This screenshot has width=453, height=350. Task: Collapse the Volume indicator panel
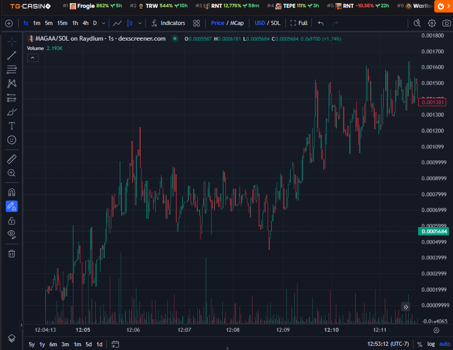click(x=32, y=57)
